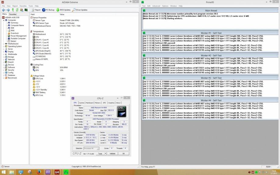Switch to AIDA64 Favorites tab
280x175 pixels.
13,14
